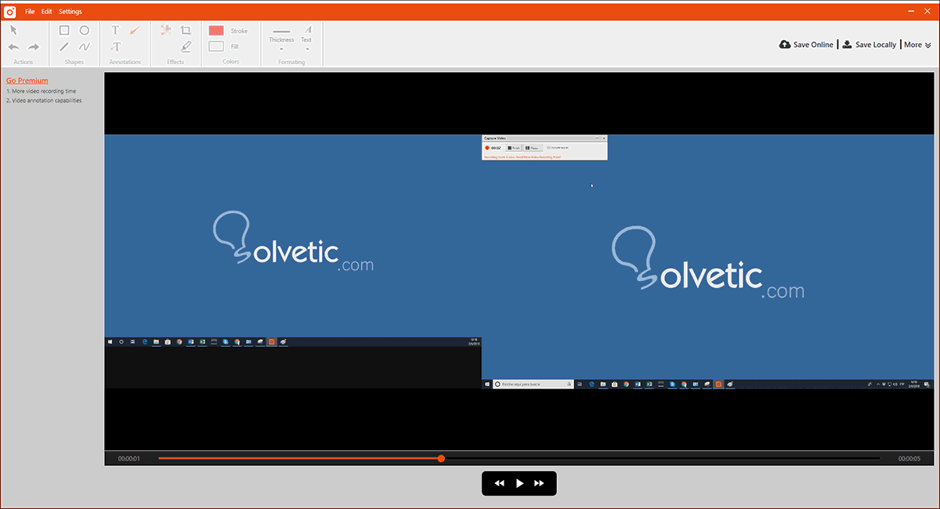Click the unplayed gray timeline track
Screen dimensions: 940x509
(662, 458)
